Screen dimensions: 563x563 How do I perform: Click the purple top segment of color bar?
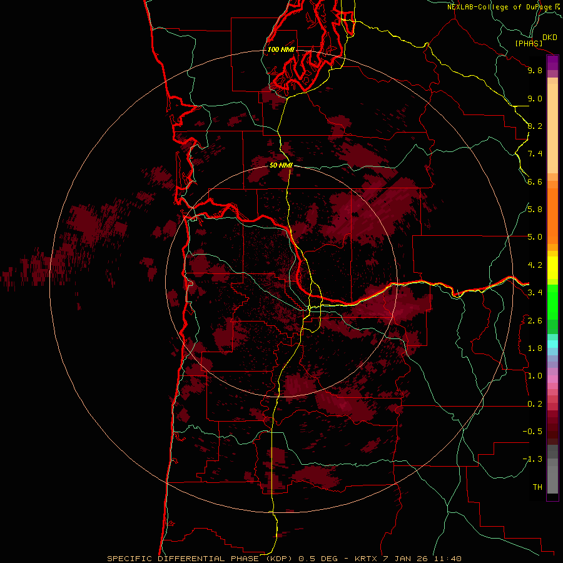552,63
